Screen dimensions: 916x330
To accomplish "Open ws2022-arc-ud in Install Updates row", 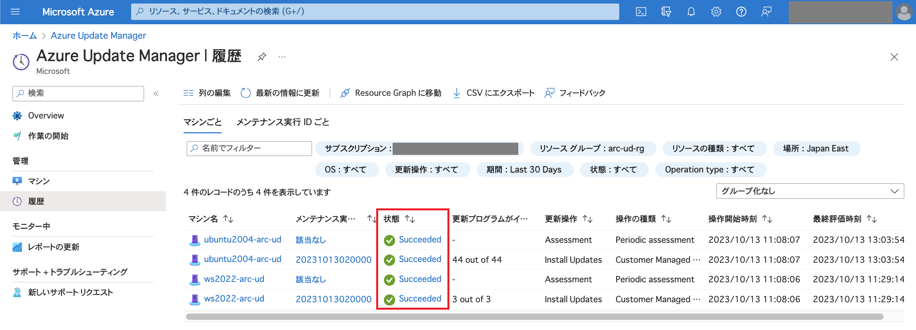I will click(x=234, y=299).
